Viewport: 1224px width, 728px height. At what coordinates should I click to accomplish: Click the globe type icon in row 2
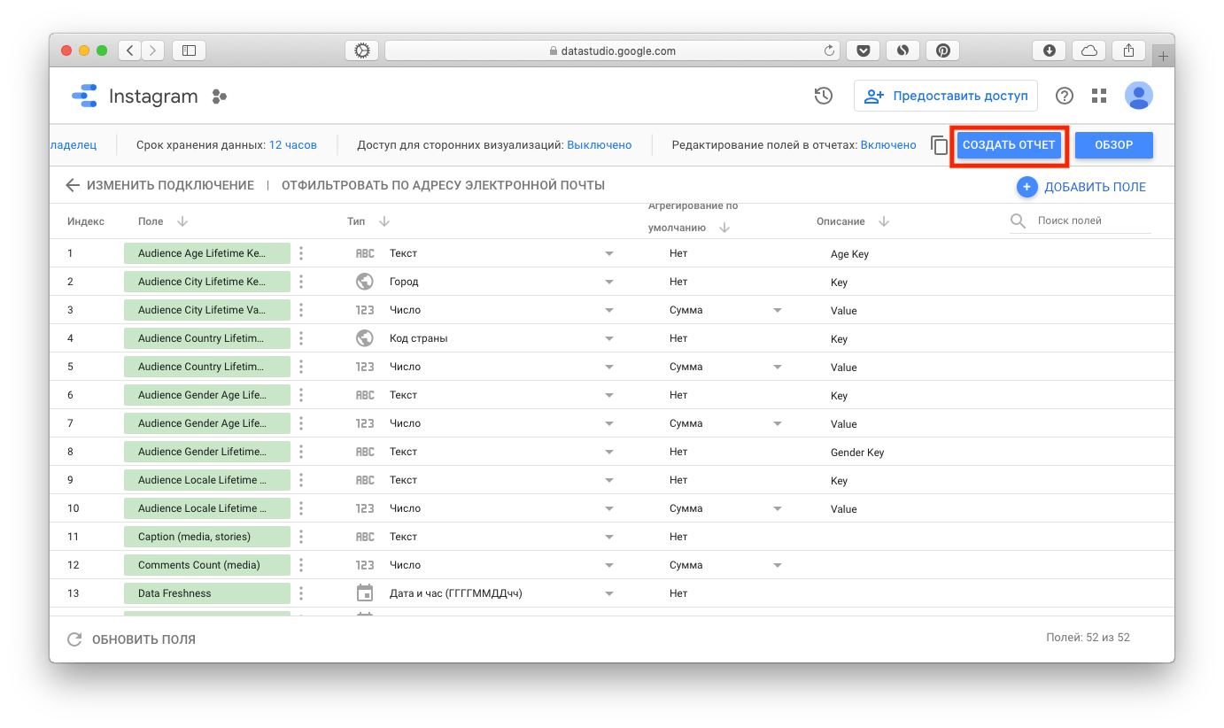pyautogui.click(x=364, y=282)
